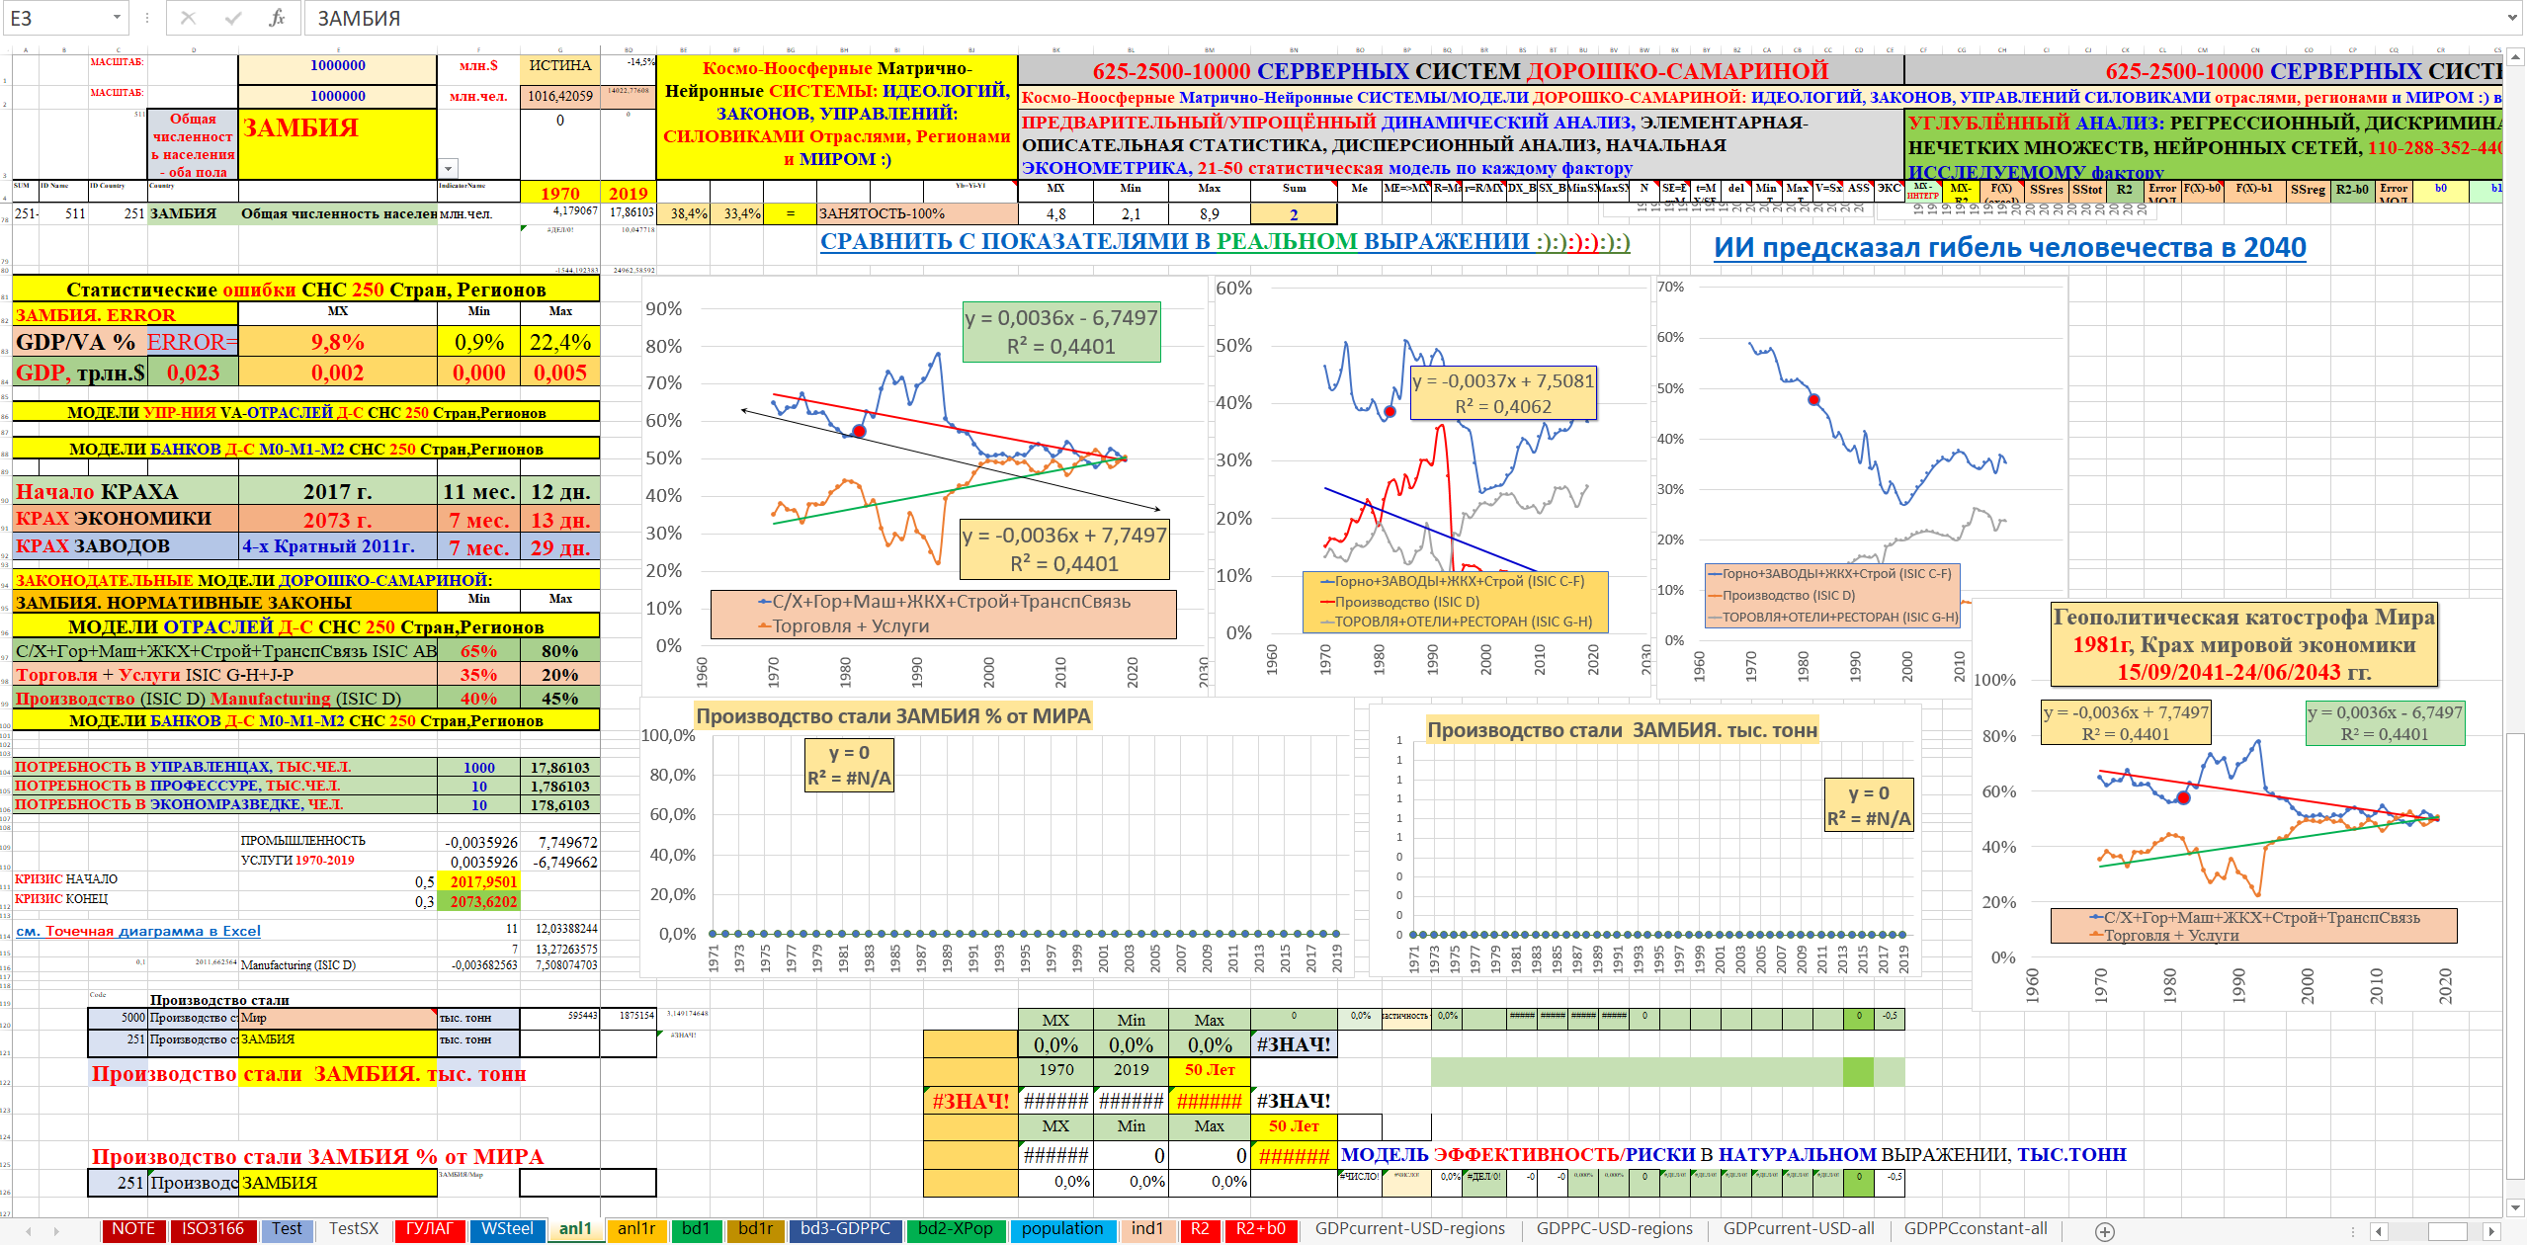
Task: Click the Insert Function fx icon
Action: [x=277, y=18]
